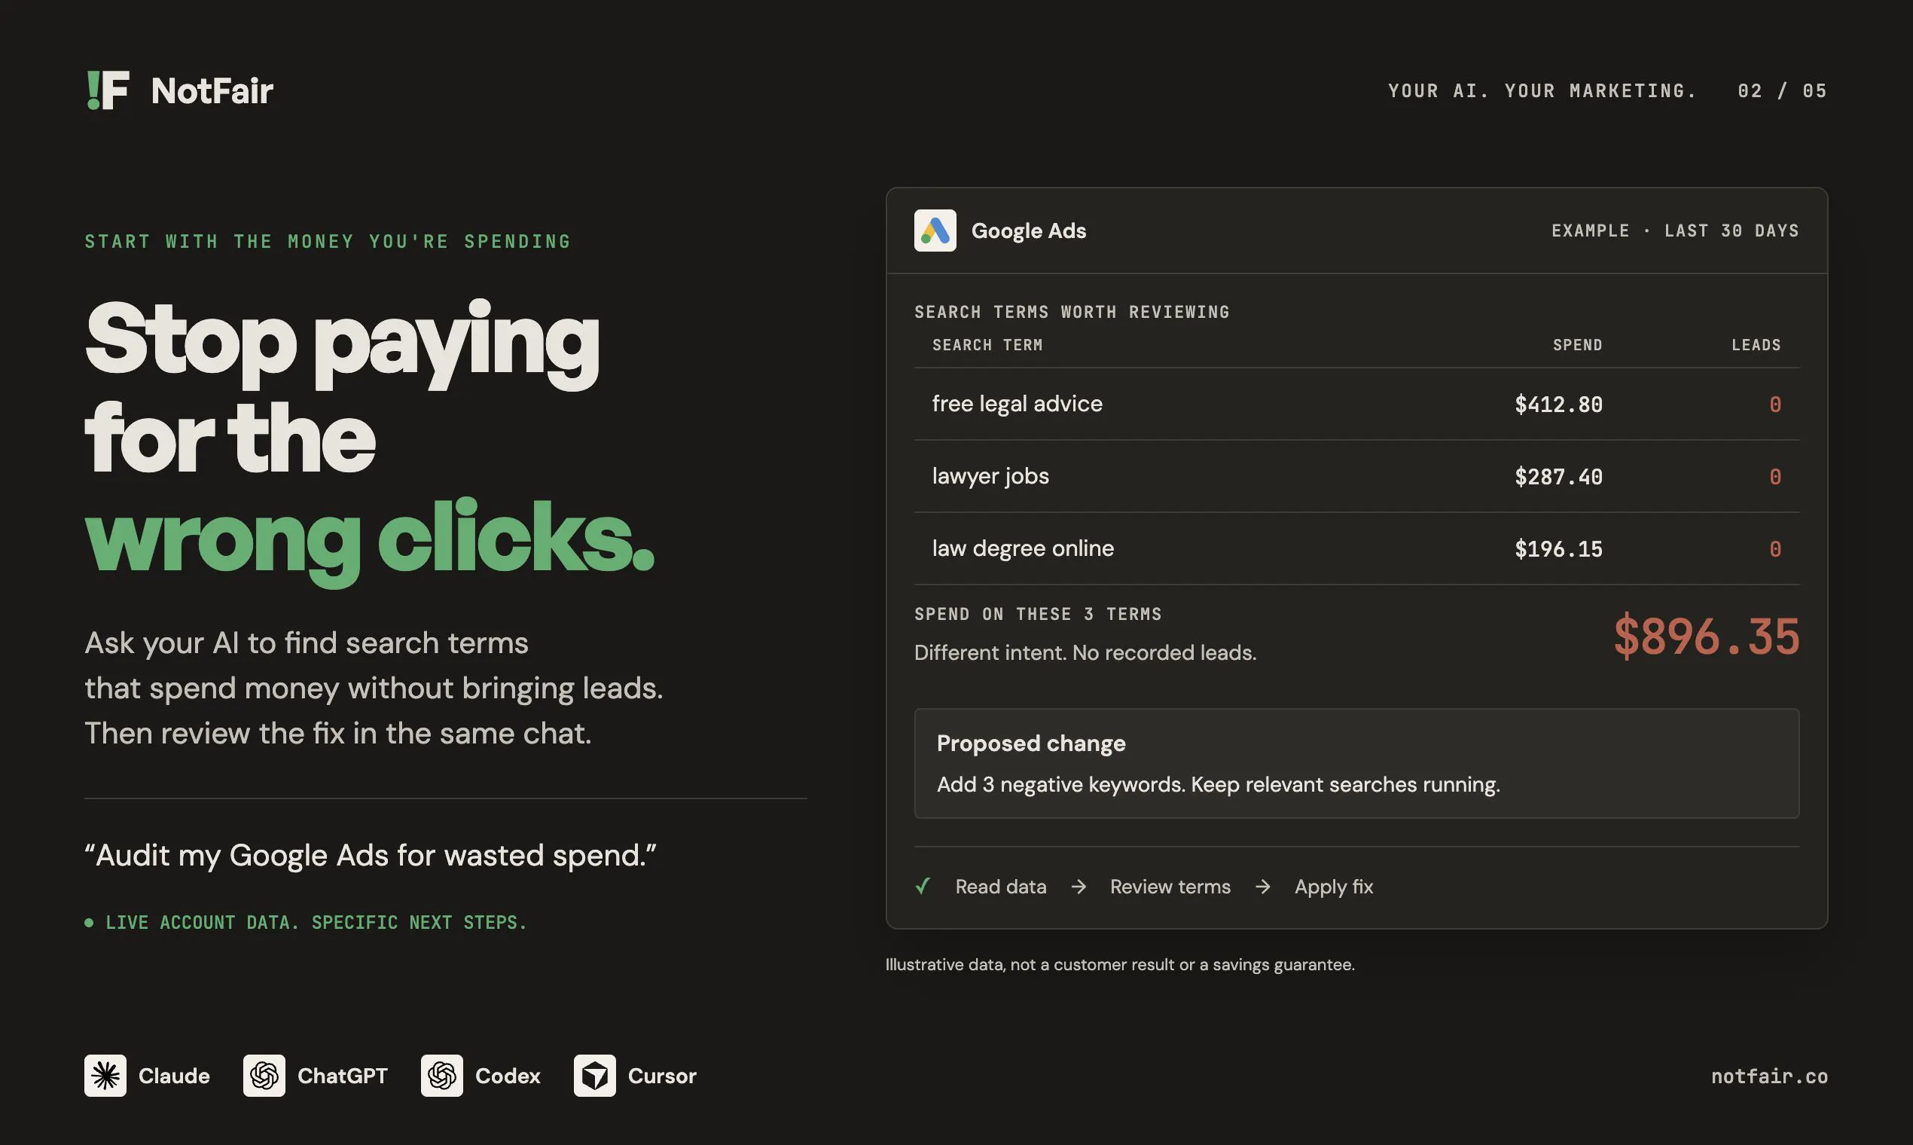Click the Cursor cube icon

tap(595, 1076)
